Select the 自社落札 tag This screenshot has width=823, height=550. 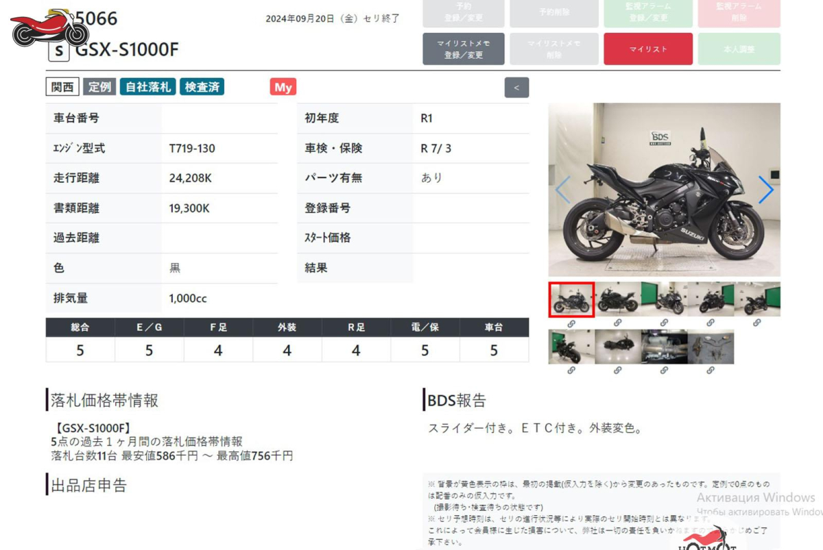pos(148,87)
